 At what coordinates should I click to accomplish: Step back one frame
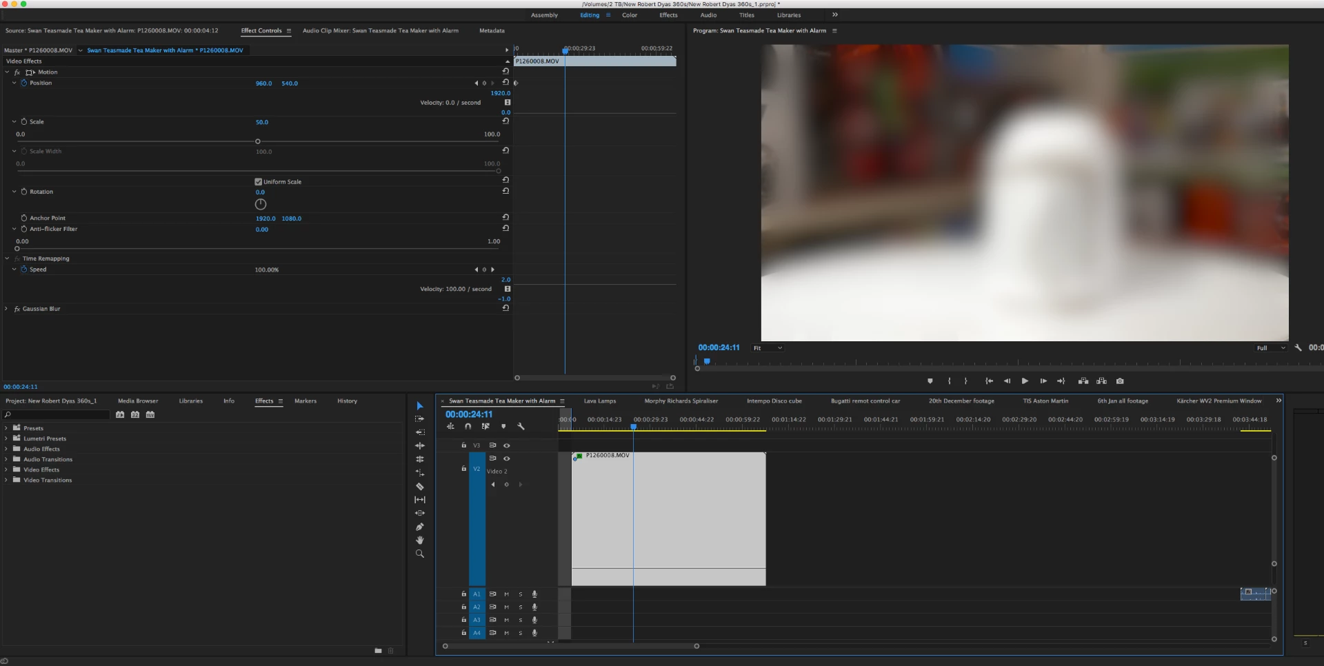(x=1007, y=381)
